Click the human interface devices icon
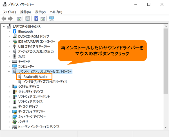The image size is (169, 137). 15,127
